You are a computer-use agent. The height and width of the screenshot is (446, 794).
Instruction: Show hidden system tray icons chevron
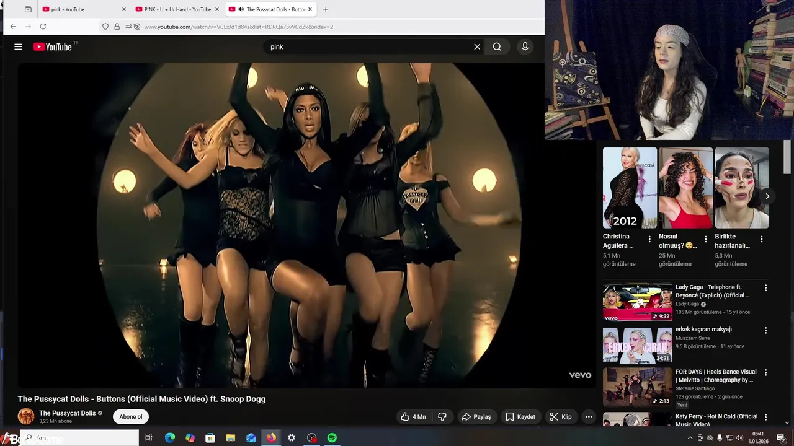point(690,438)
